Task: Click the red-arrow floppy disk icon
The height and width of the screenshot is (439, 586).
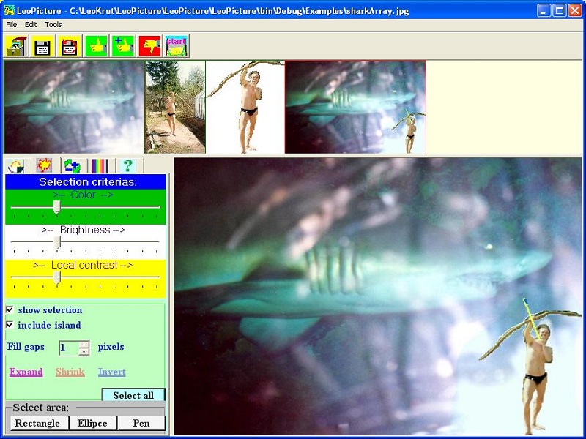Action: [x=70, y=46]
